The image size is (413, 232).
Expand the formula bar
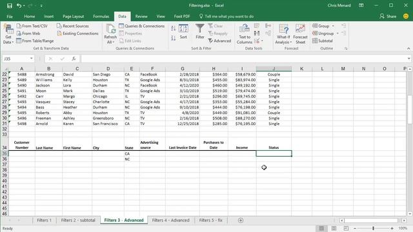pos(408,59)
